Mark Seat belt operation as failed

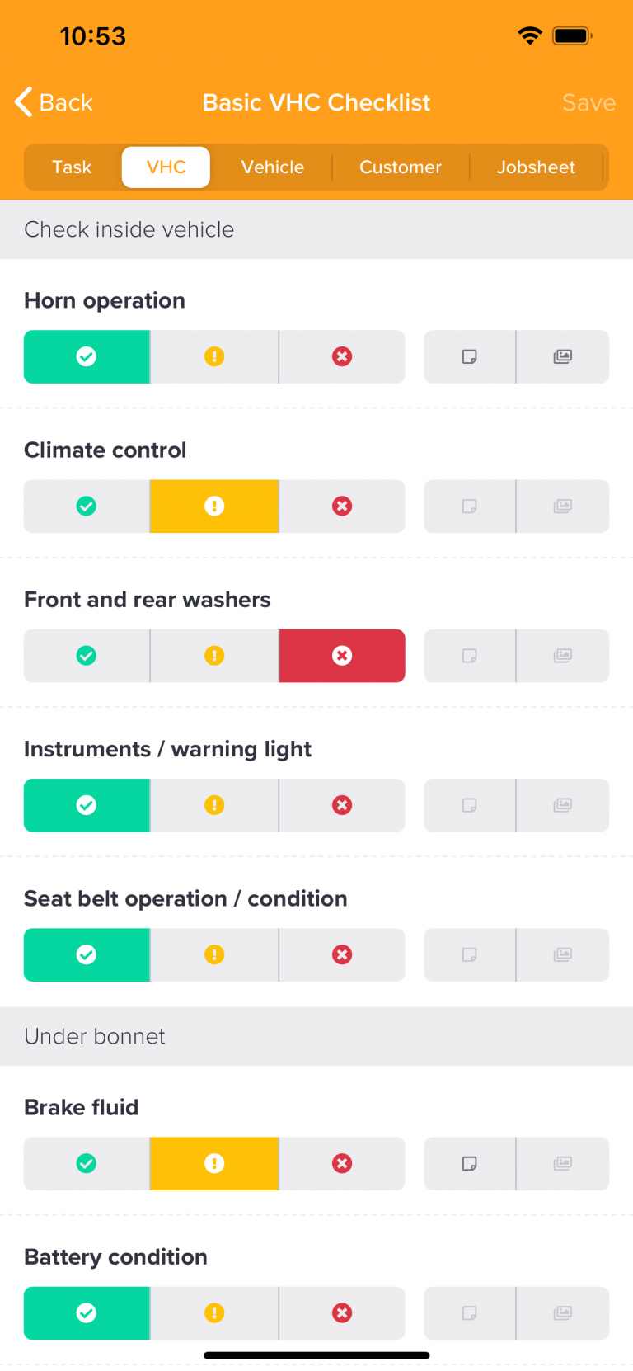pos(342,954)
